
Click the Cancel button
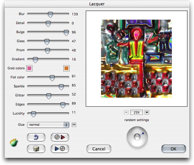tap(99, 149)
